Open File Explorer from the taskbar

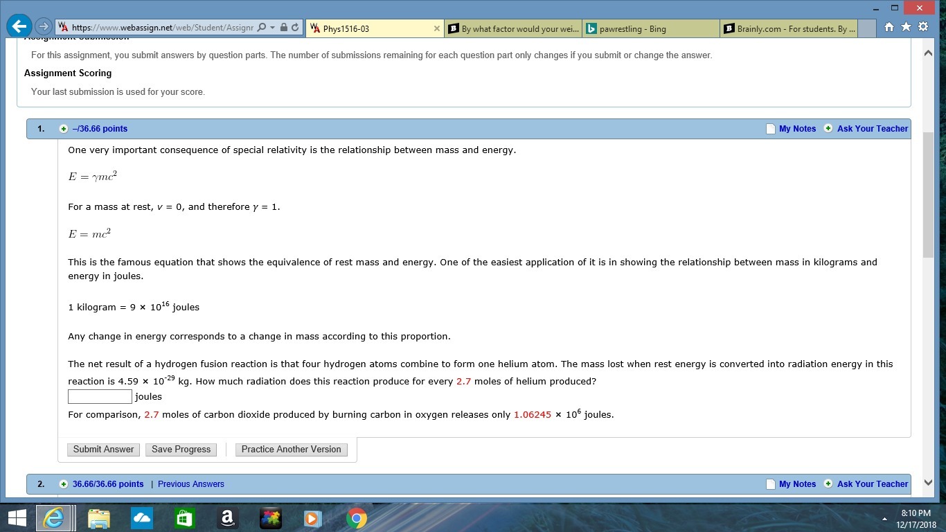[99, 518]
